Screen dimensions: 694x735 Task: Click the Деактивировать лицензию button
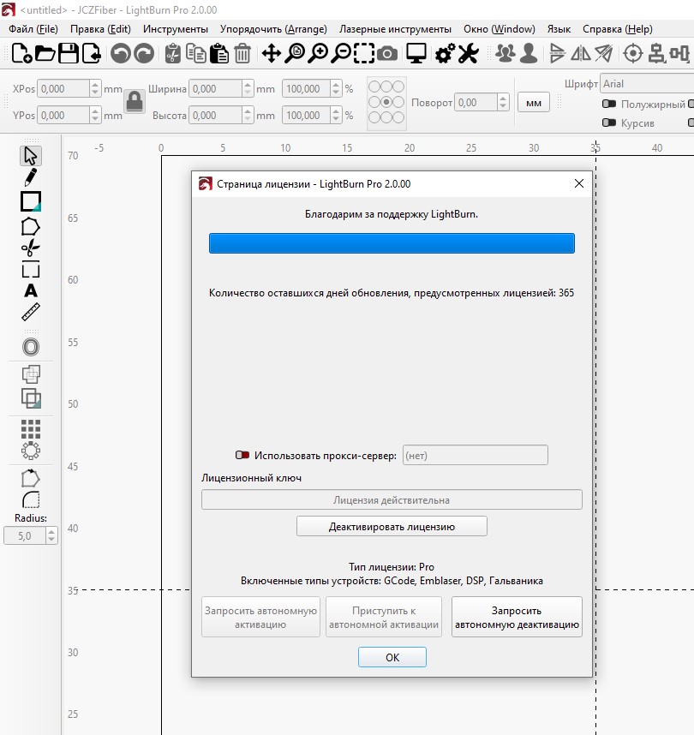pos(392,527)
